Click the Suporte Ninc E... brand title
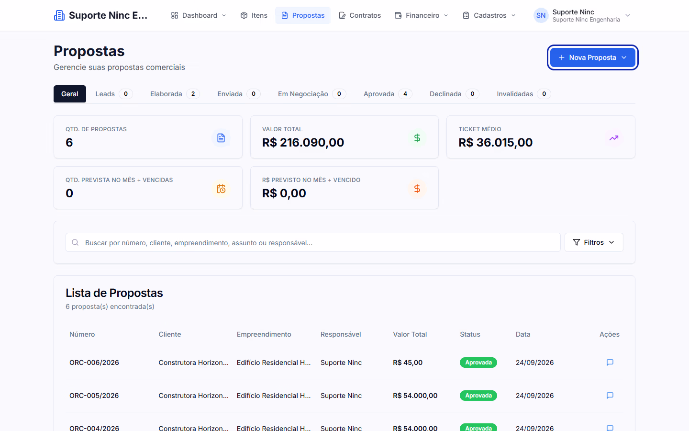Viewport: 689px width, 431px height. [108, 15]
